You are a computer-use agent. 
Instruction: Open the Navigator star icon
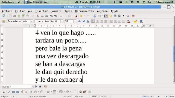click(111, 16)
